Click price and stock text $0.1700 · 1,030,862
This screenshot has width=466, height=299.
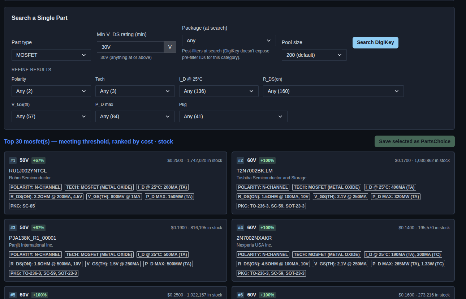422,161
